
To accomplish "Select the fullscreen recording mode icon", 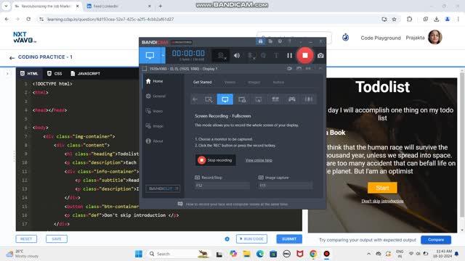I will pos(225,99).
